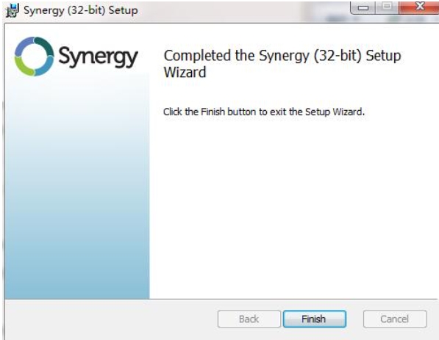Click the green segment of Synergy logo
Screen dimensions: 439x340
(x=24, y=67)
